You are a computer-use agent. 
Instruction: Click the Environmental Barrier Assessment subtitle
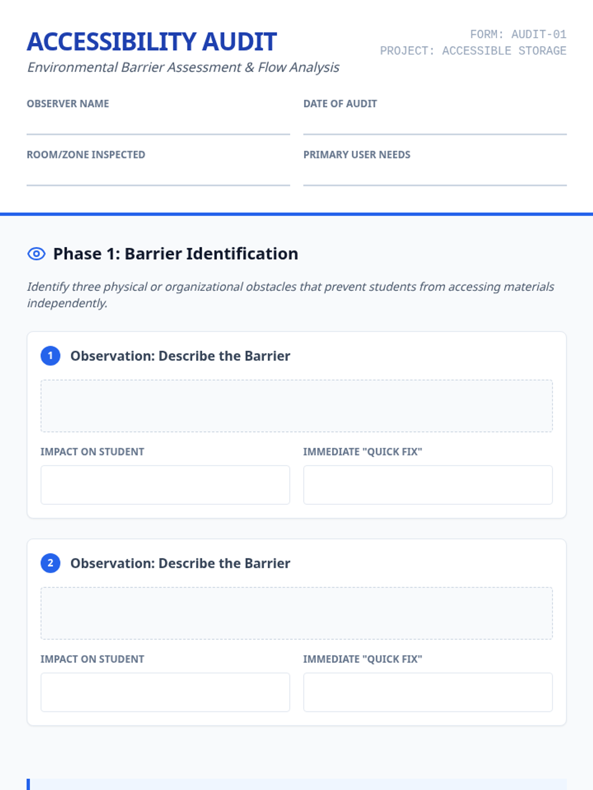tap(183, 67)
